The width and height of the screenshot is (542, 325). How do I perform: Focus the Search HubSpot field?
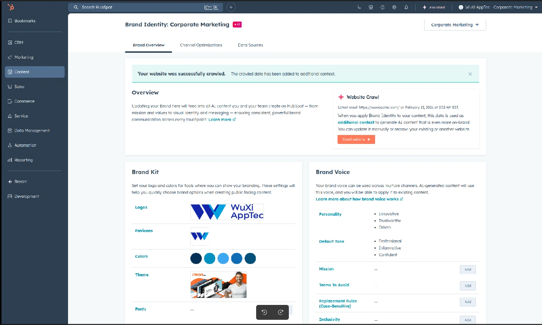click(x=146, y=7)
